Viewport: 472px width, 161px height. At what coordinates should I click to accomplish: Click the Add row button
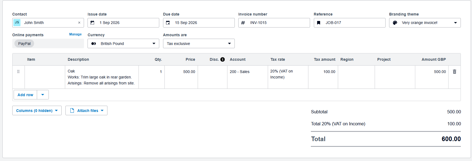point(25,95)
